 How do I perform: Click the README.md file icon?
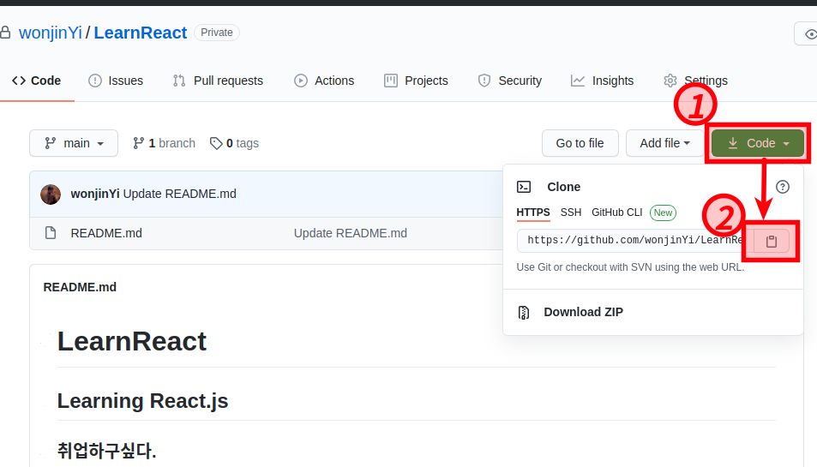pyautogui.click(x=51, y=233)
